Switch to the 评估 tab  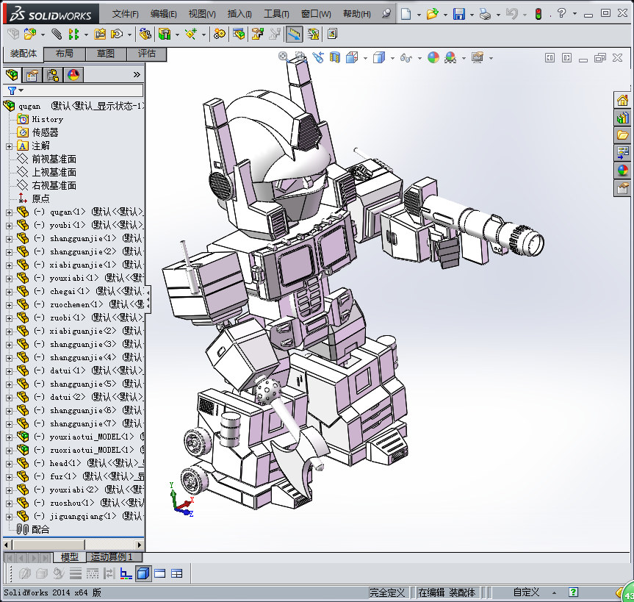146,54
